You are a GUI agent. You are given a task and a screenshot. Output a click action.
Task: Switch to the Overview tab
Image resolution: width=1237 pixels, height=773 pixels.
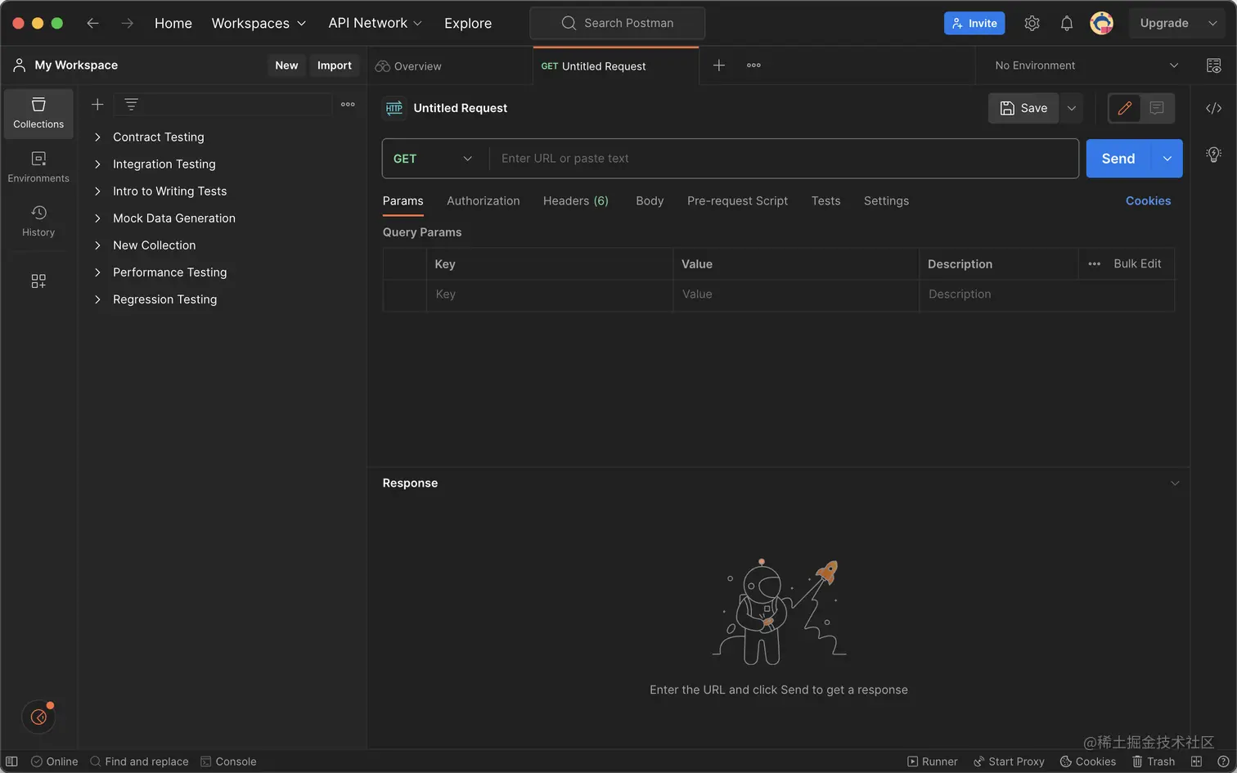tap(408, 65)
